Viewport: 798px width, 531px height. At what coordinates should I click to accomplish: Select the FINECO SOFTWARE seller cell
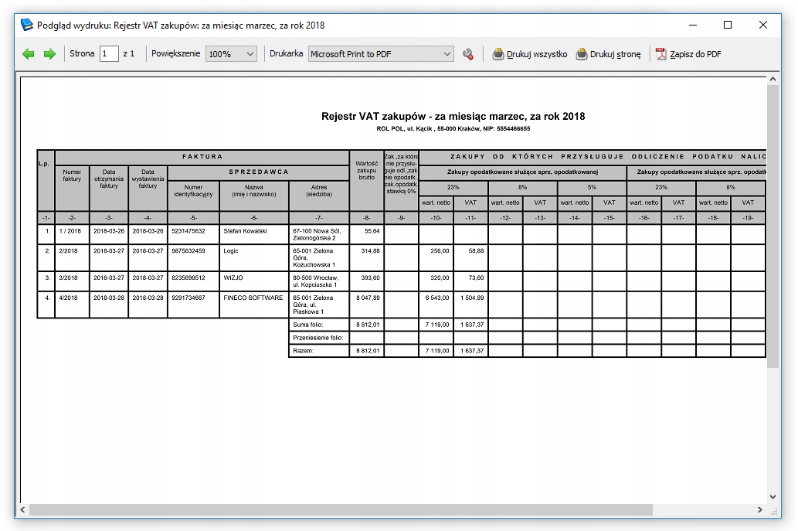pos(253,298)
